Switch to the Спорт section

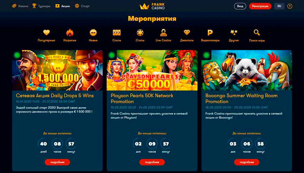click(82, 6)
